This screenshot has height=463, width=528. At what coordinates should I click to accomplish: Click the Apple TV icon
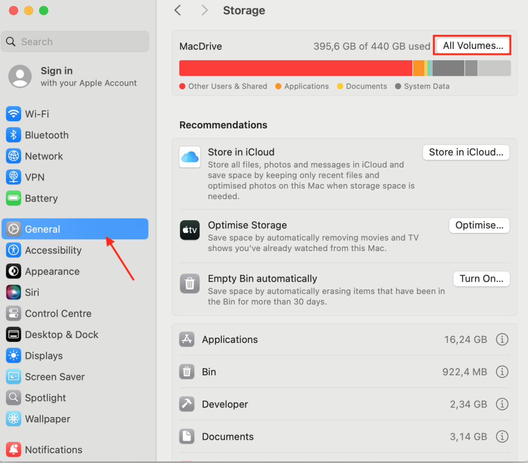pyautogui.click(x=190, y=230)
